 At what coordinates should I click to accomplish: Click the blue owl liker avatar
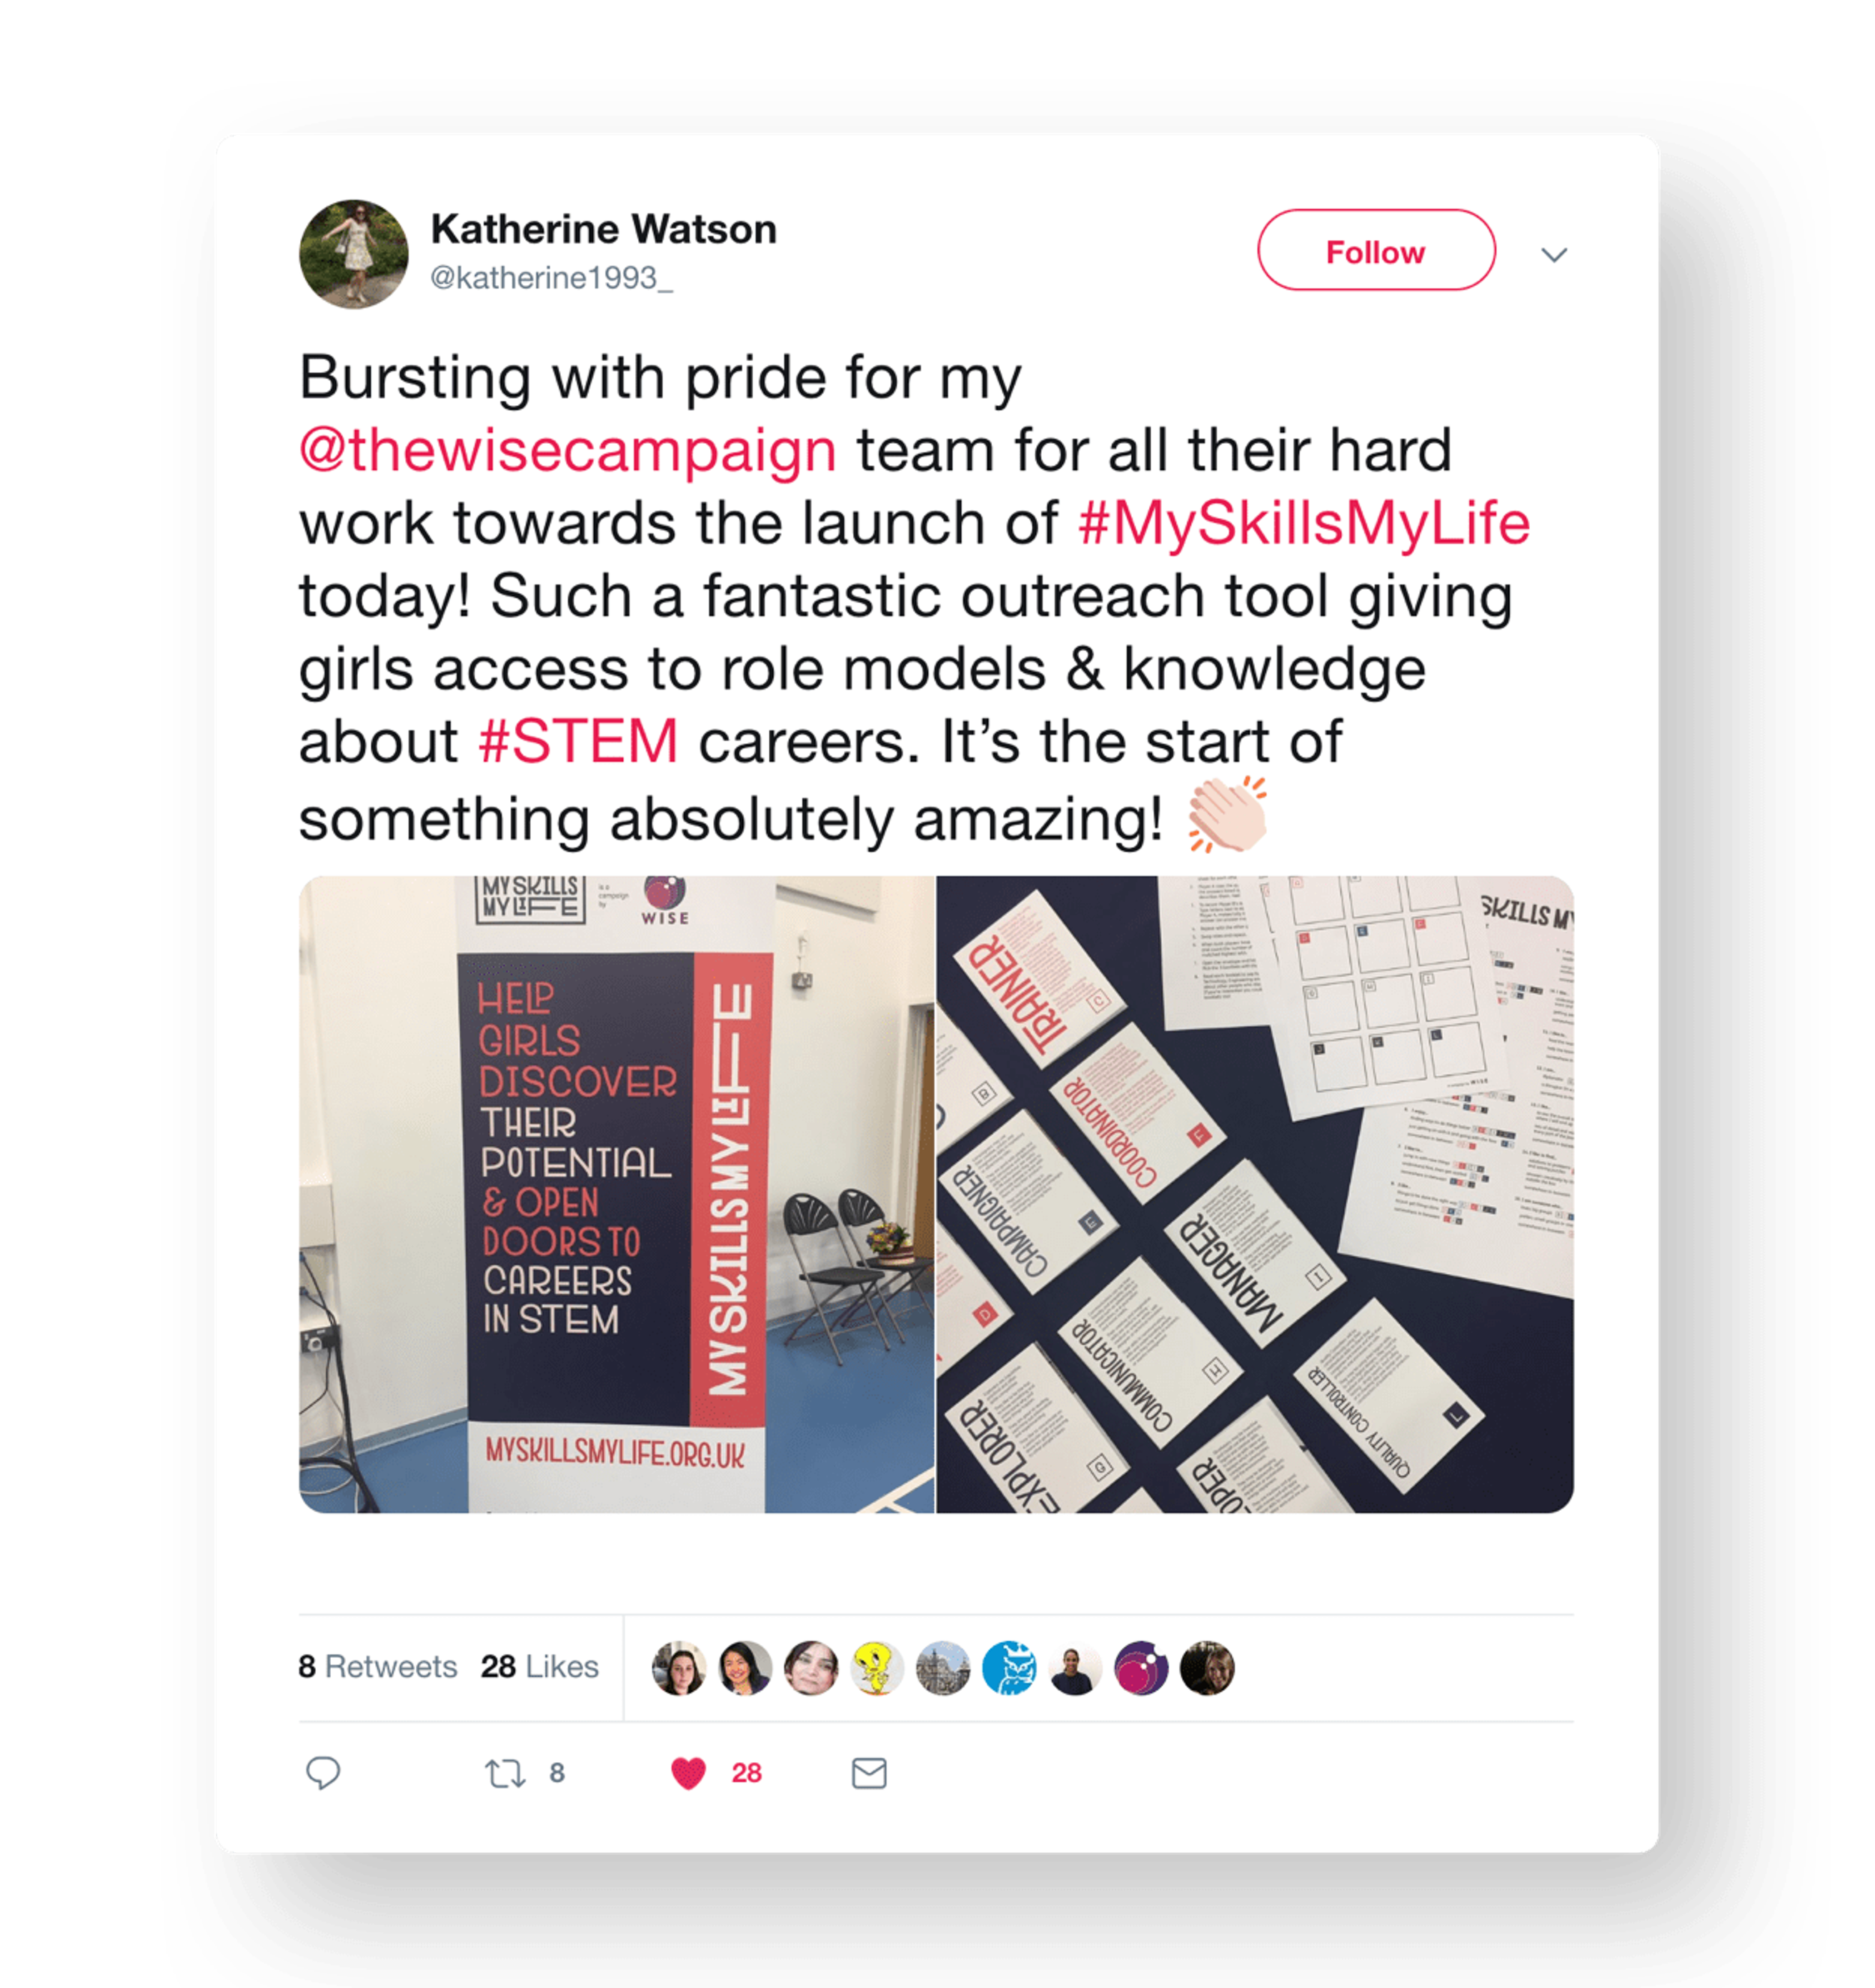[x=1009, y=1668]
